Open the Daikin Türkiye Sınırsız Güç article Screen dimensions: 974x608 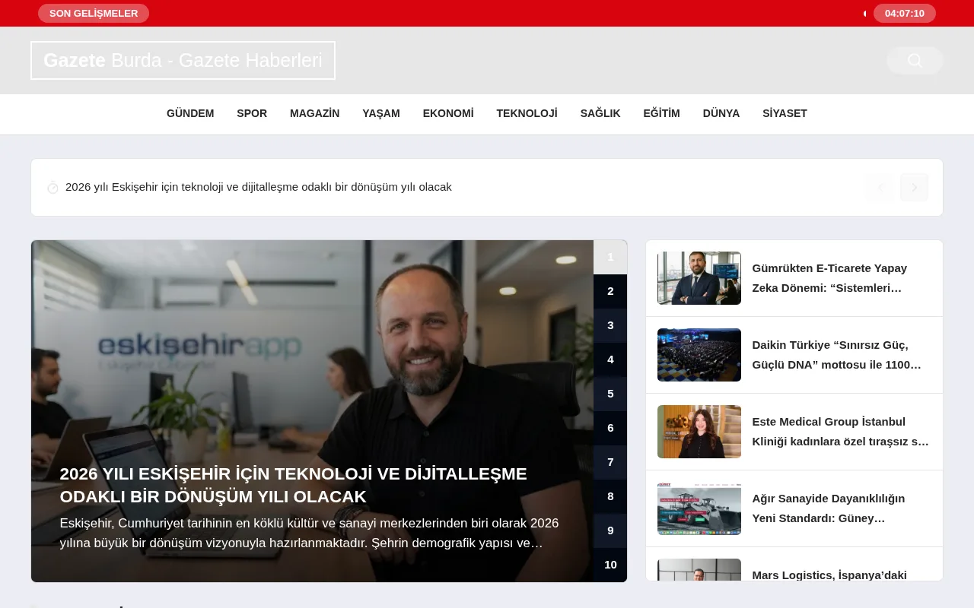tap(837, 354)
